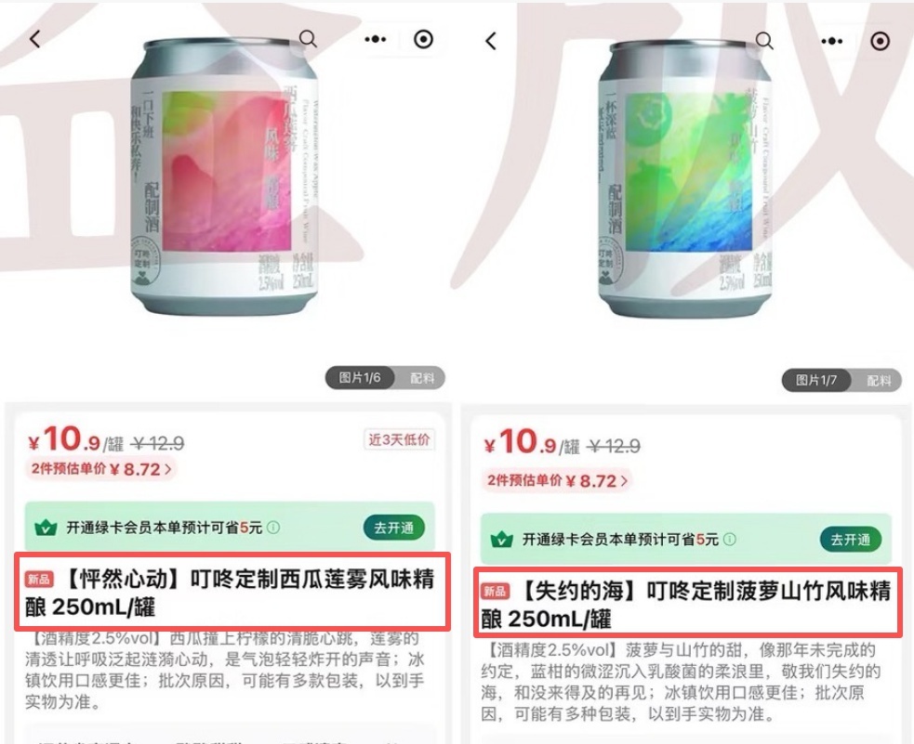Switch to 图片1/6 view on left product

click(x=360, y=378)
